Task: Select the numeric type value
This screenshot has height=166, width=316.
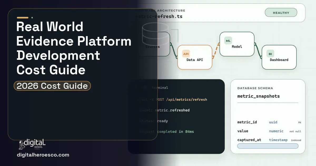Action: click(x=276, y=131)
